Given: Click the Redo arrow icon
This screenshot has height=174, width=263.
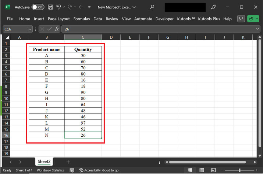Looking at the screenshot, I should [70, 7].
